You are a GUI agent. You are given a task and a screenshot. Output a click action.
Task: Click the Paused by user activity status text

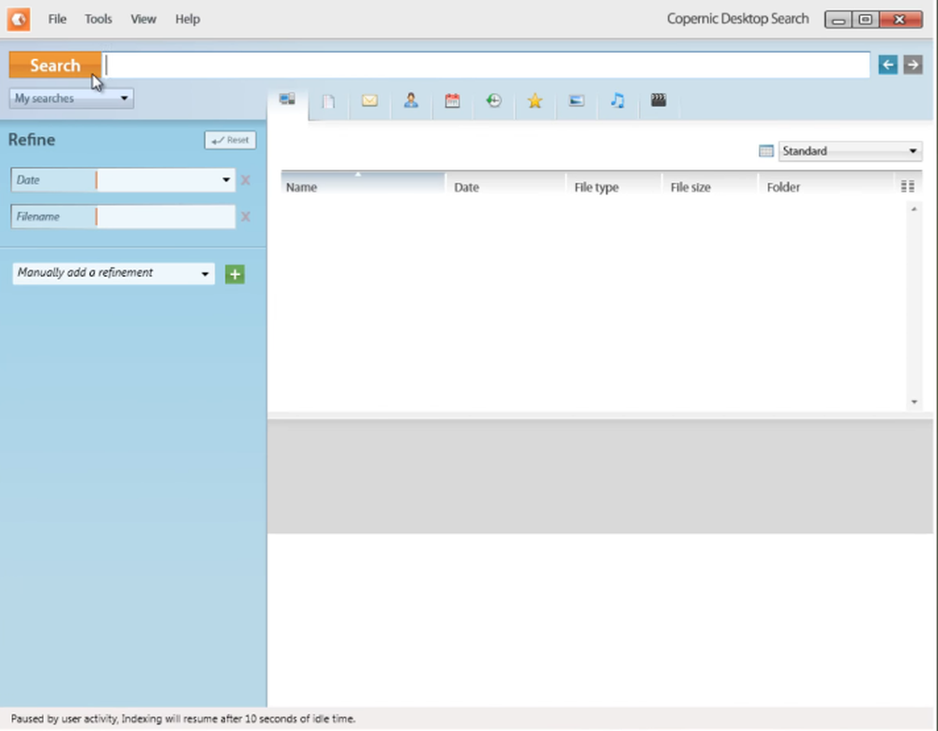183,719
